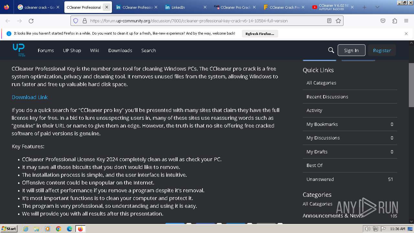Click the volume speaker tray icon
The width and height of the screenshot is (414, 233).
tap(368, 229)
